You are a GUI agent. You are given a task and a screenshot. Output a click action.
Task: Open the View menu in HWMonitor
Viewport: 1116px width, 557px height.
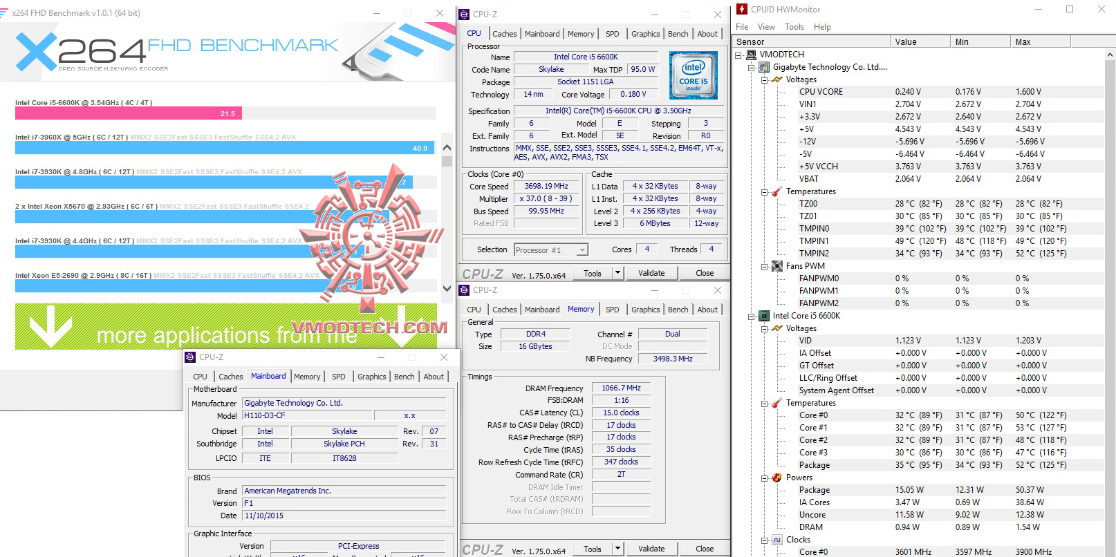[766, 27]
